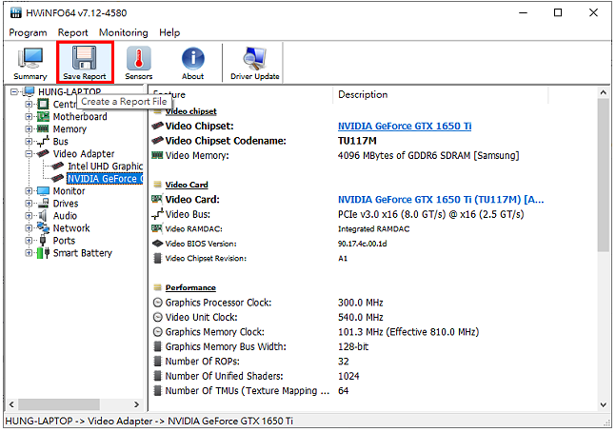Expand the Monitor tree node
Image resolution: width=616 pixels, height=432 pixels.
pyautogui.click(x=29, y=191)
